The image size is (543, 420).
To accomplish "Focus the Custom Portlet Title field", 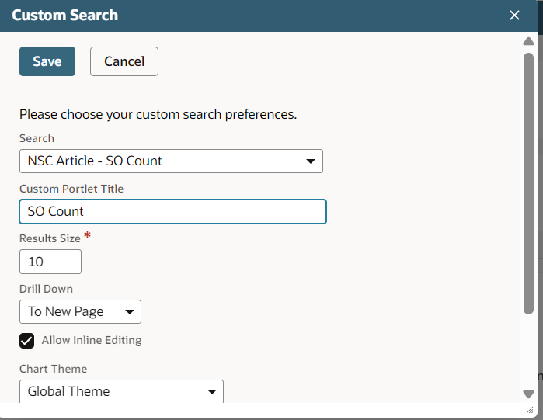I will (x=172, y=211).
